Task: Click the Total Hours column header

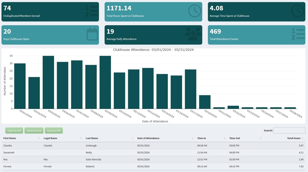Action: click(x=294, y=138)
